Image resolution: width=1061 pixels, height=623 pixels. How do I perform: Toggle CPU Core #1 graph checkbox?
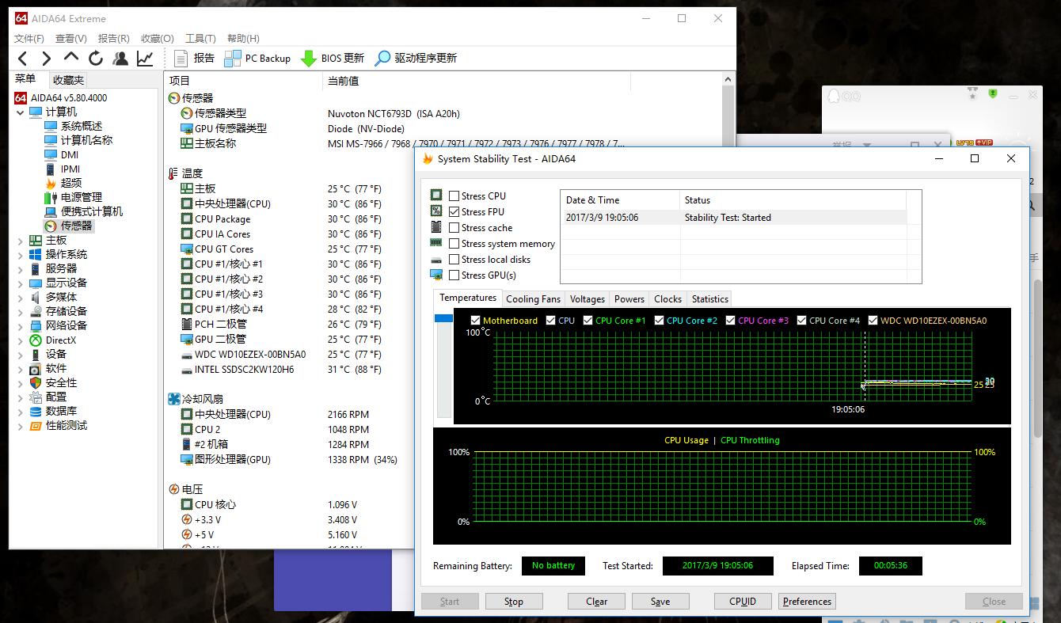(588, 321)
